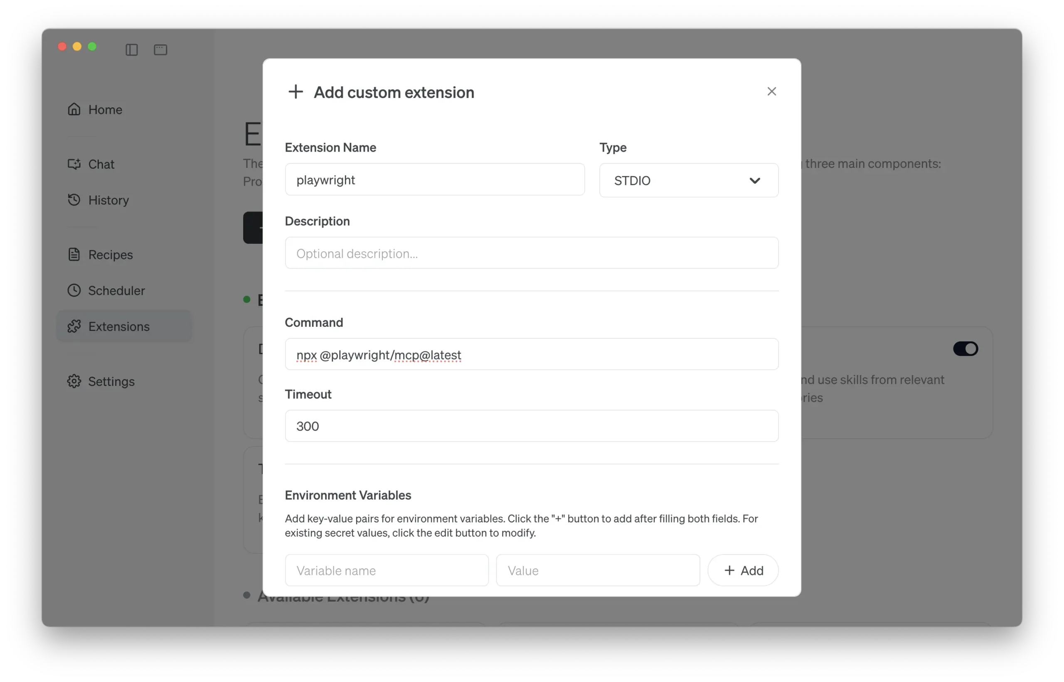
Task: Click the plus icon next to Add custom extension
Action: (296, 92)
